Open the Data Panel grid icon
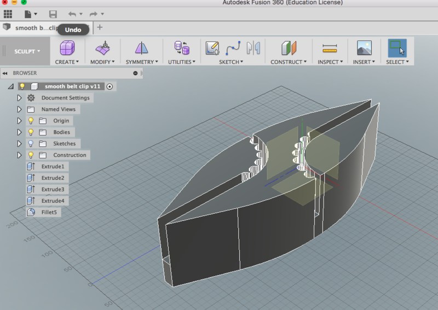 [x=8, y=14]
